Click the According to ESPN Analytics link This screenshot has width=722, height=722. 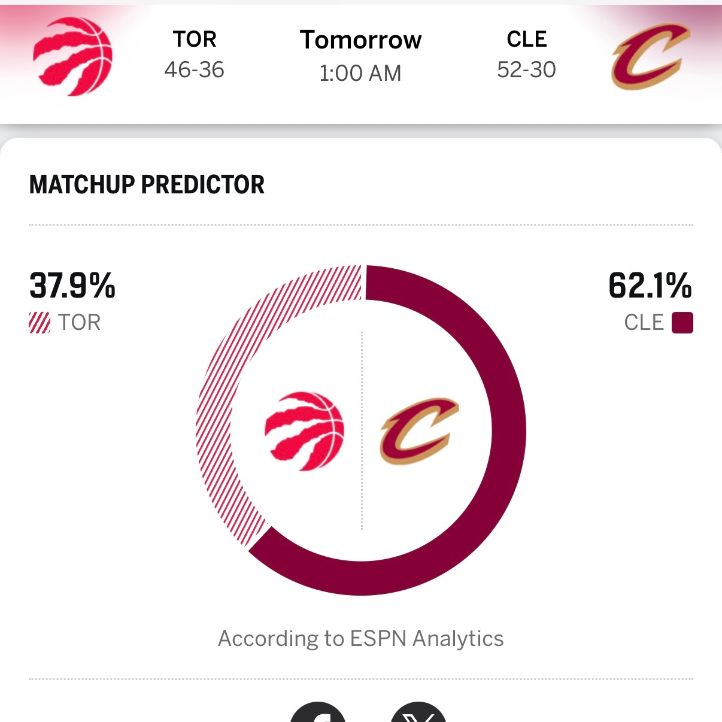pyautogui.click(x=361, y=638)
